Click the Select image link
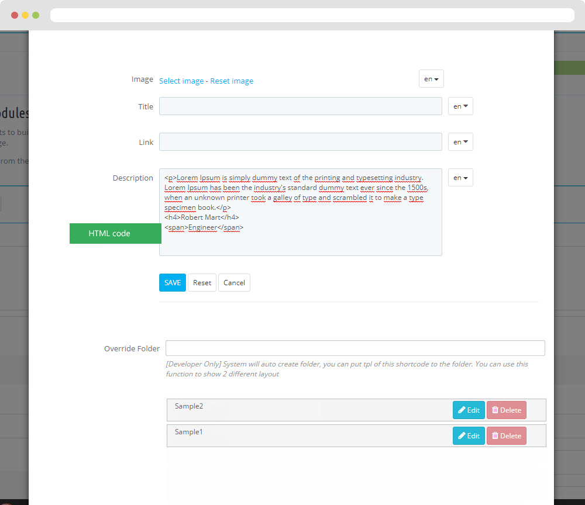Viewport: 585px width, 505px height. (x=181, y=81)
